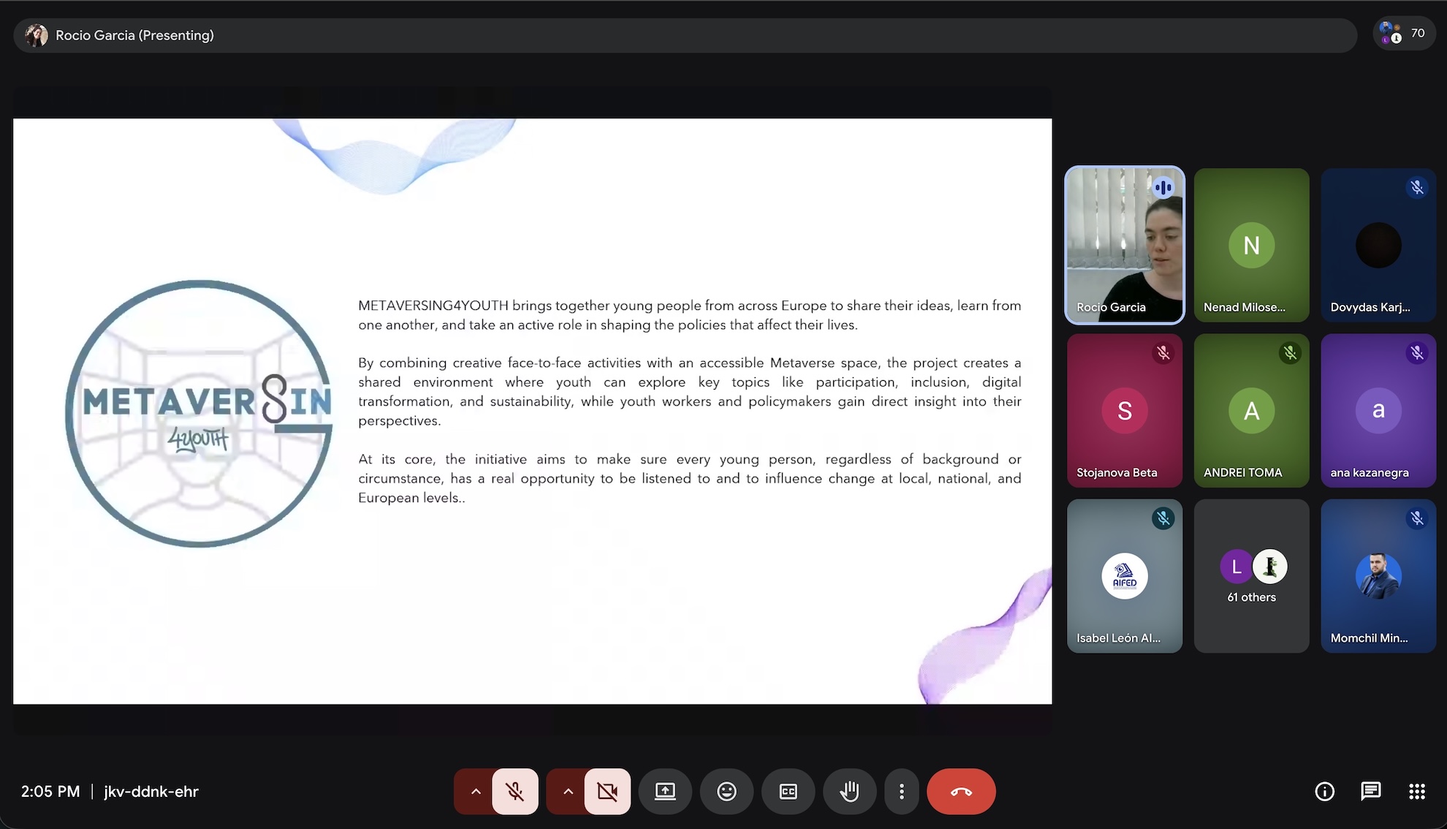Click the meeting code jkv-ddnk-ehr
Screen dimensions: 1447x829
[151, 791]
